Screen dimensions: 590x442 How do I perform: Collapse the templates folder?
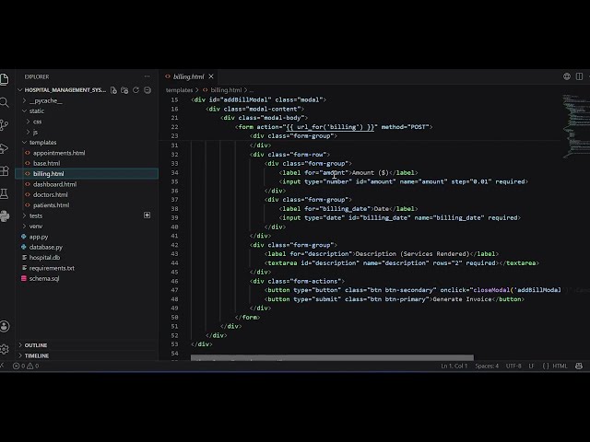tap(42, 143)
